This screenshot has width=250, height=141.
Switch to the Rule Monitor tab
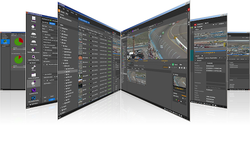tap(45, 23)
